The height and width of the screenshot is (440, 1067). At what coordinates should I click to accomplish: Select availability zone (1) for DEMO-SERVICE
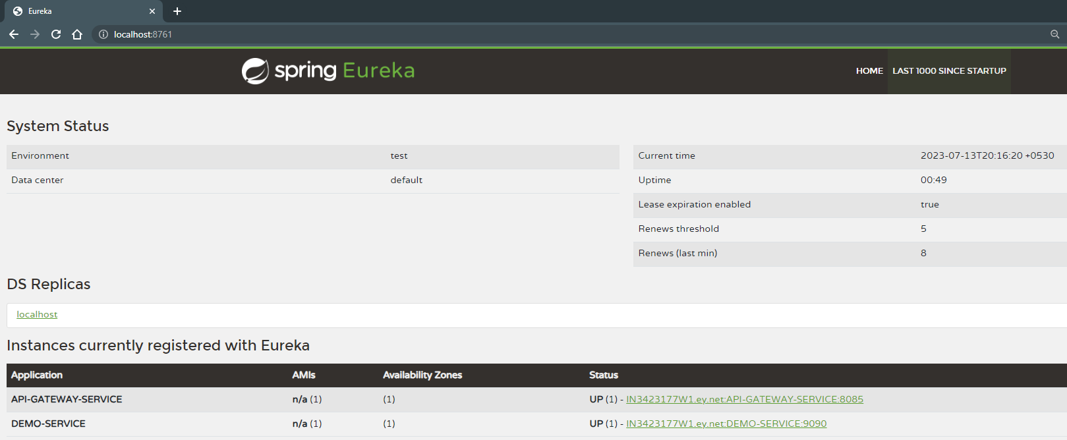pyautogui.click(x=389, y=424)
